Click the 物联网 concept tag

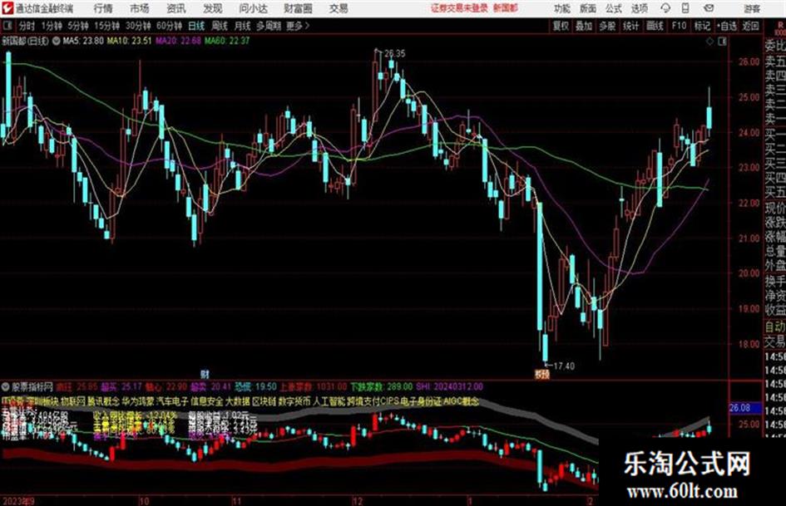tap(73, 401)
